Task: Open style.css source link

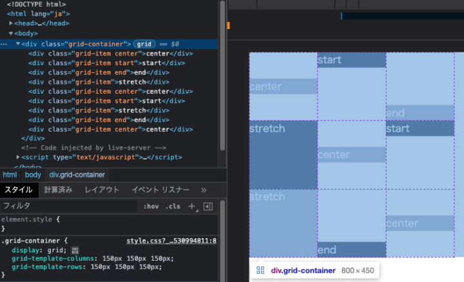Action: [x=171, y=241]
